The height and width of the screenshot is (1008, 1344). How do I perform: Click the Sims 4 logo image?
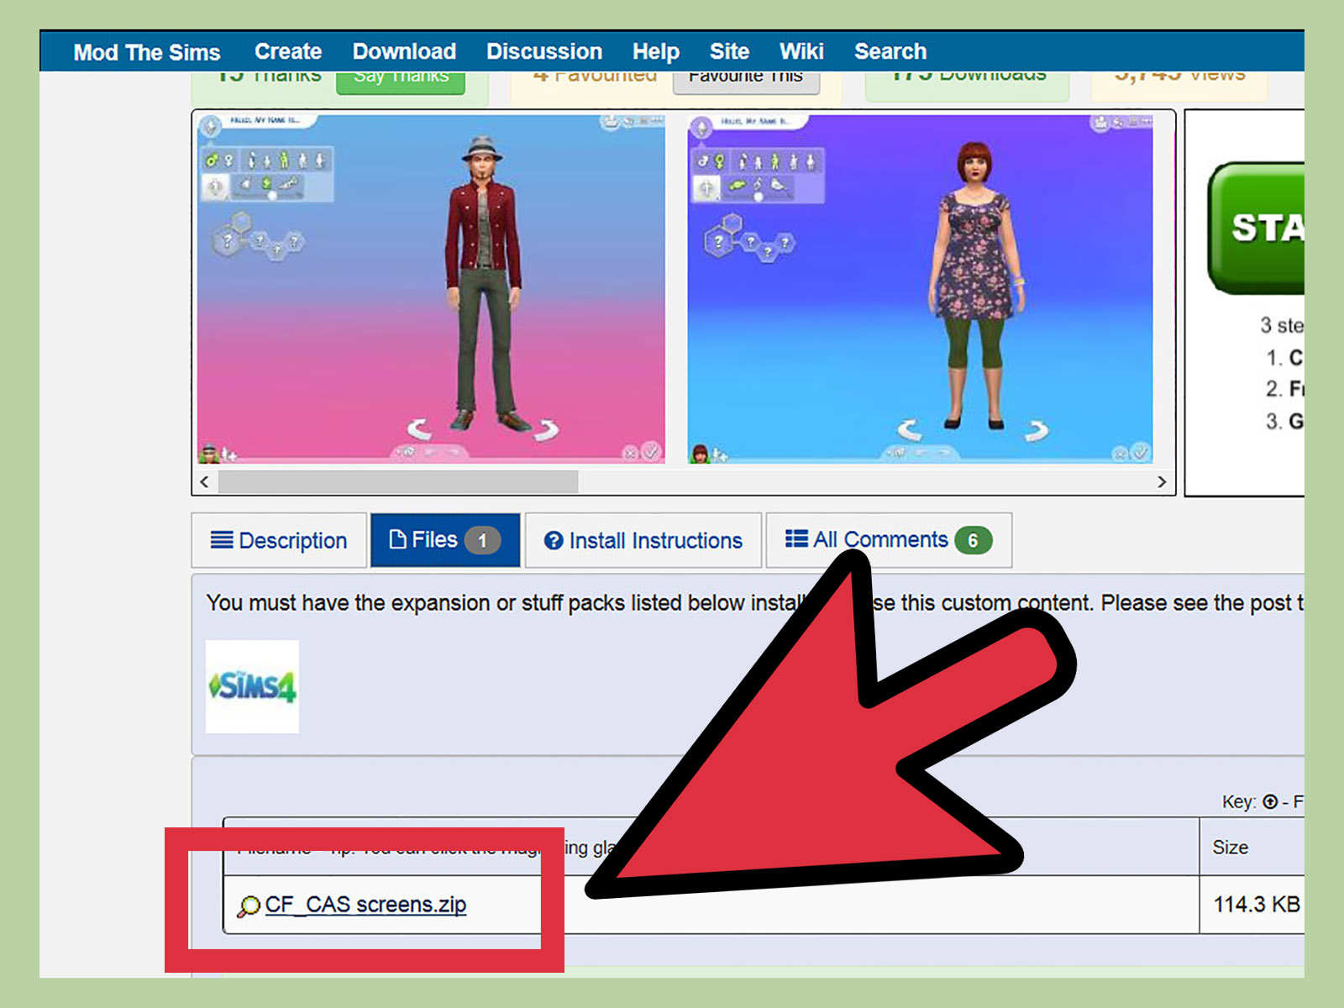tap(252, 686)
